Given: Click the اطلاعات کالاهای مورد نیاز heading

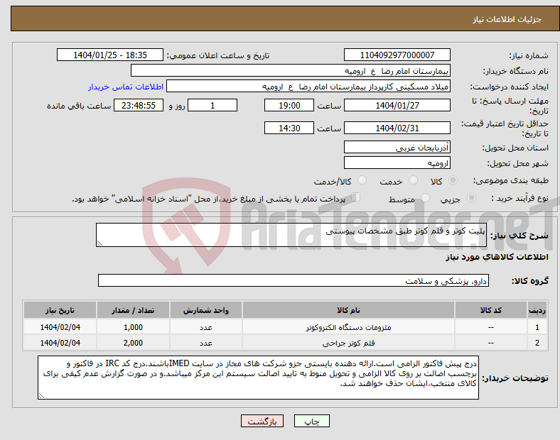Looking at the screenshot, I should (497, 257).
